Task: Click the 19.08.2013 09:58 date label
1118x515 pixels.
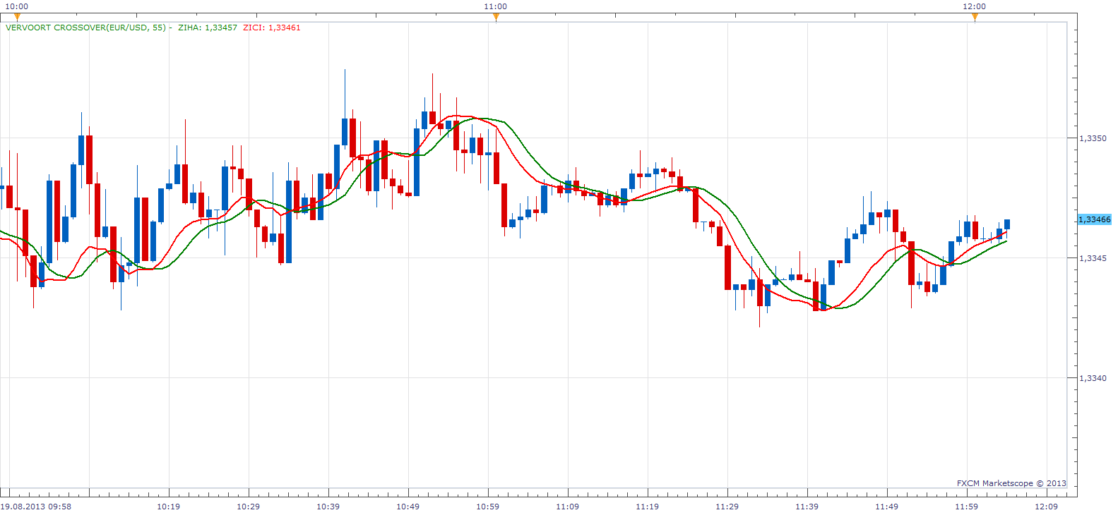Action: 36,507
